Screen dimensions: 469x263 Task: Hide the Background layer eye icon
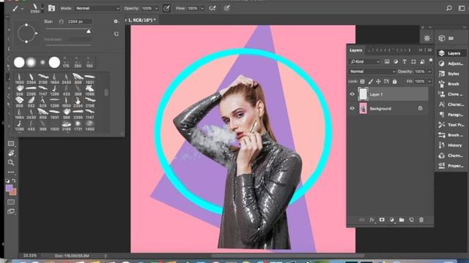point(352,109)
